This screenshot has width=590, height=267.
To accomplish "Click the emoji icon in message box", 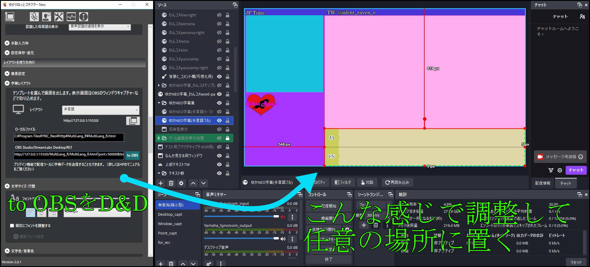I will [x=580, y=157].
